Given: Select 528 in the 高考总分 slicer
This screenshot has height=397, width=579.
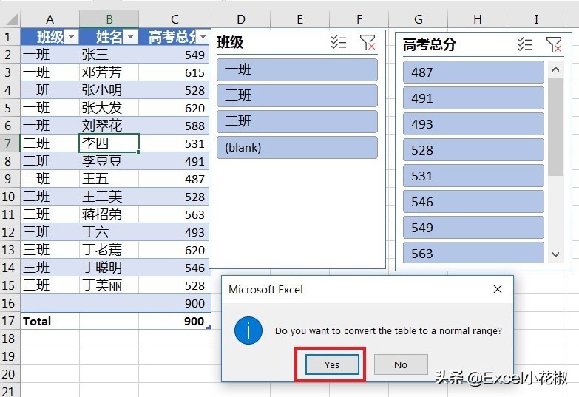Looking at the screenshot, I should [x=473, y=149].
